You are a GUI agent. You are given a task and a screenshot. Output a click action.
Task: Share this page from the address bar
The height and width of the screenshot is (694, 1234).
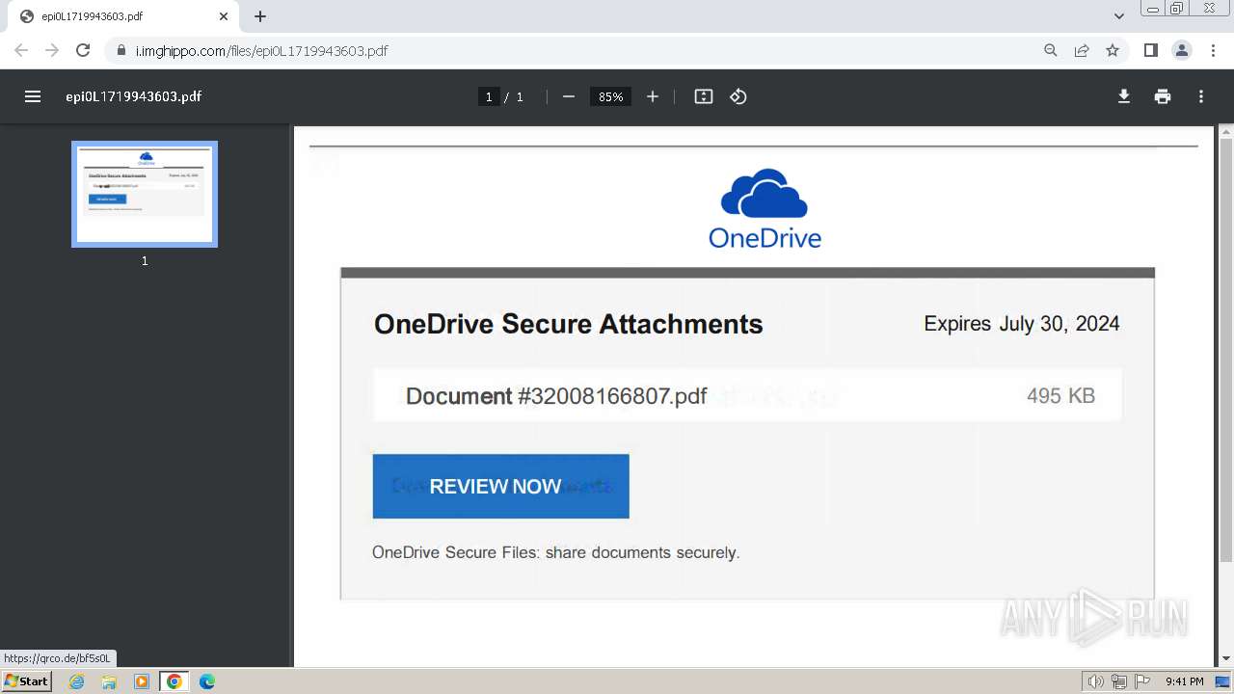point(1082,50)
